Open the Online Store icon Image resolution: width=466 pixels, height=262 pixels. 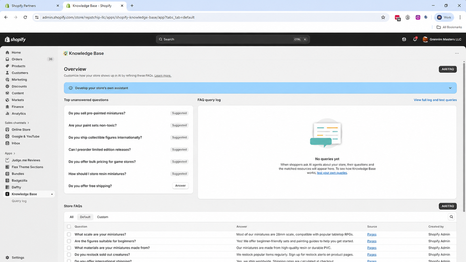tap(7, 130)
